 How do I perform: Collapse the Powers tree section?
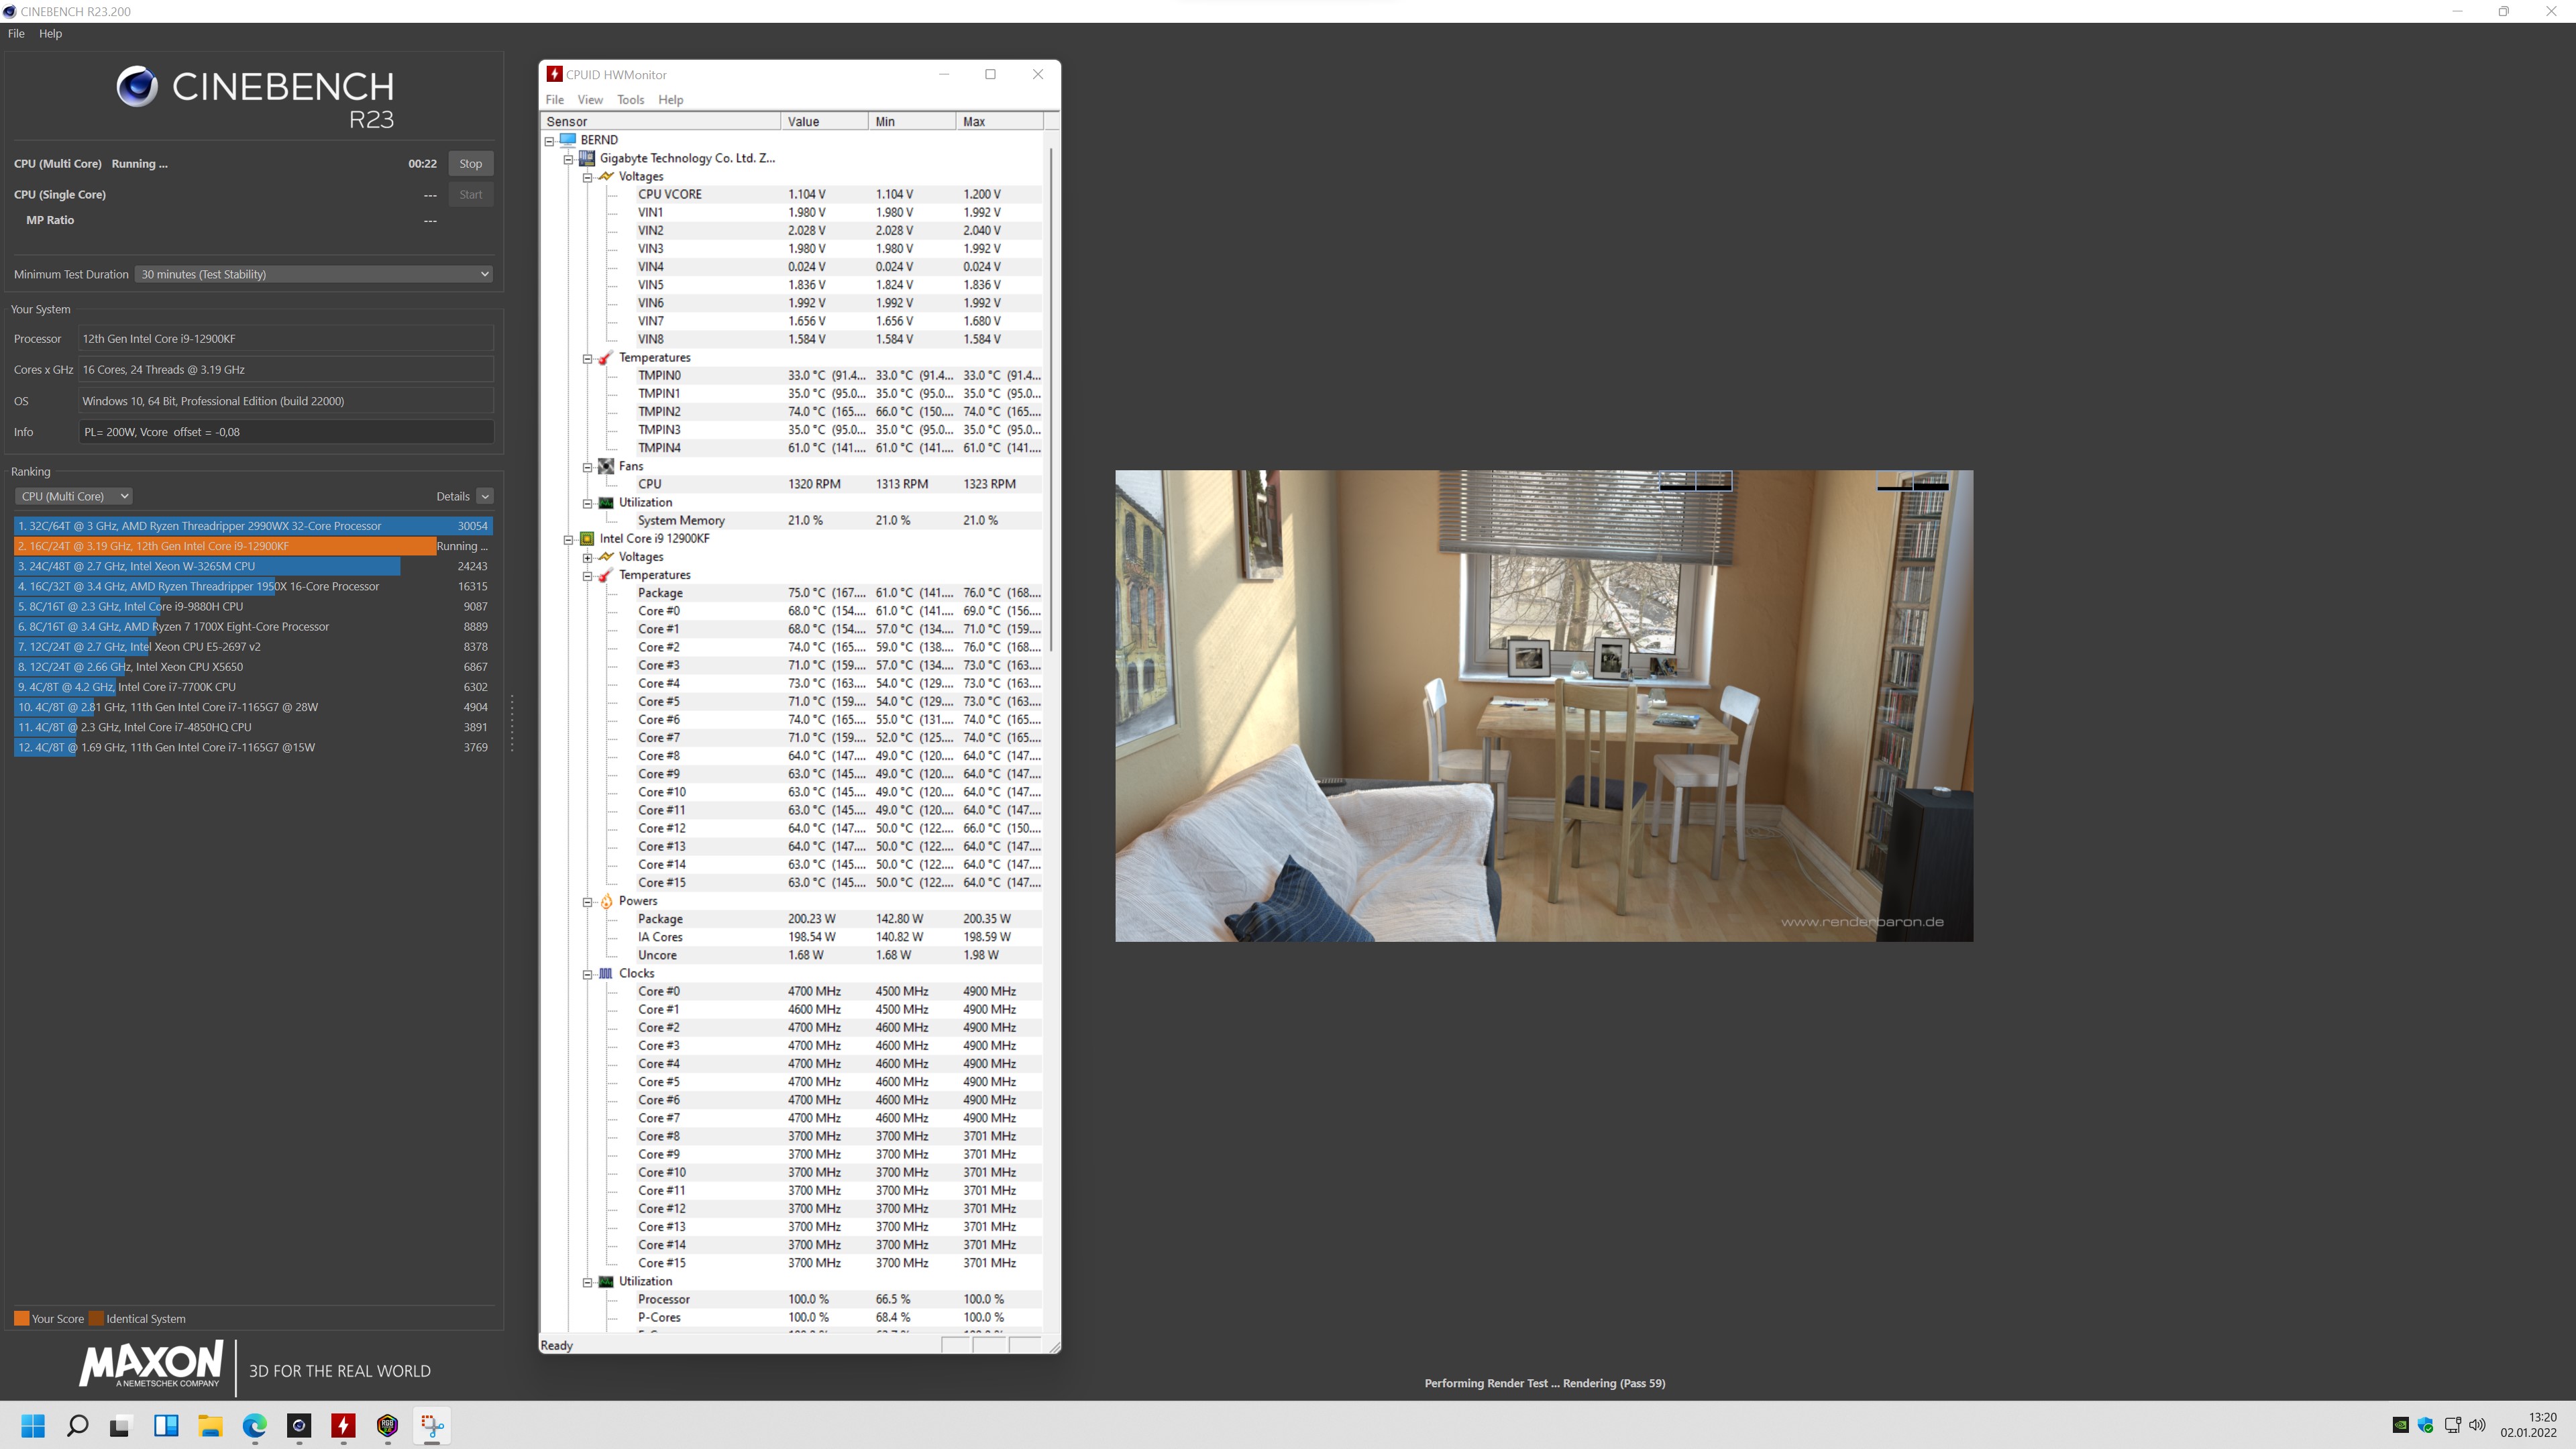click(588, 902)
